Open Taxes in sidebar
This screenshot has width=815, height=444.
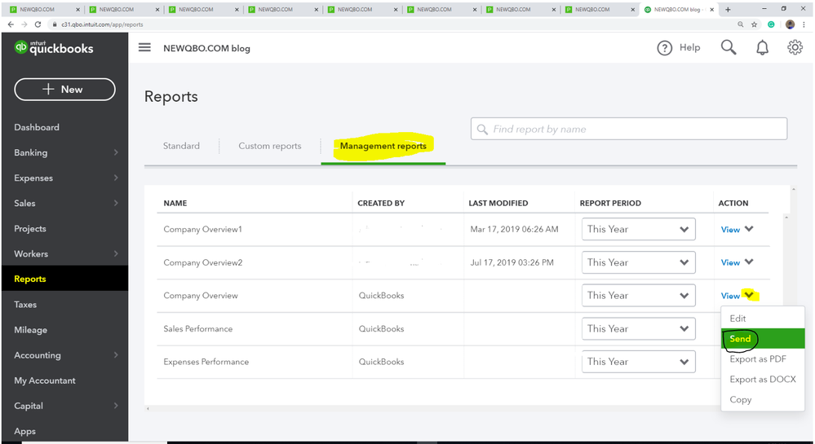pos(25,305)
